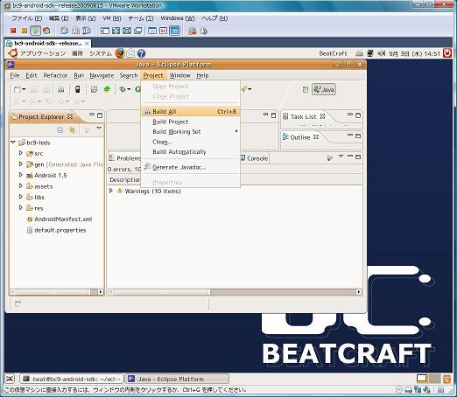Open the VMware snapshot manager icon
The width and height of the screenshot is (457, 397).
click(x=87, y=31)
